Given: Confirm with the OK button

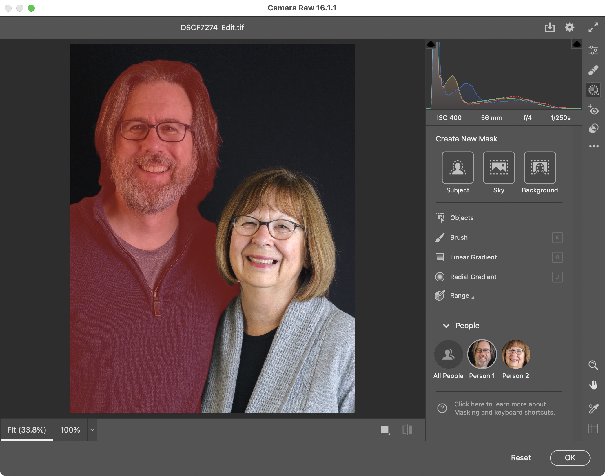Looking at the screenshot, I should [x=570, y=458].
